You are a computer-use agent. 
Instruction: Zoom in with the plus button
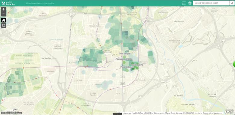tap(4, 9)
